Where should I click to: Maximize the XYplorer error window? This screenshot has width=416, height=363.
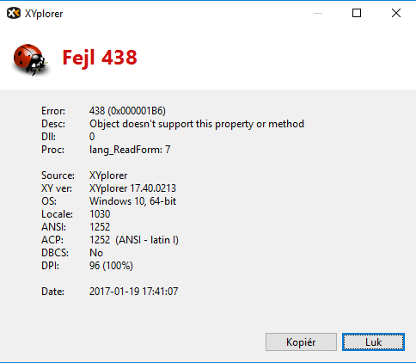pos(357,13)
